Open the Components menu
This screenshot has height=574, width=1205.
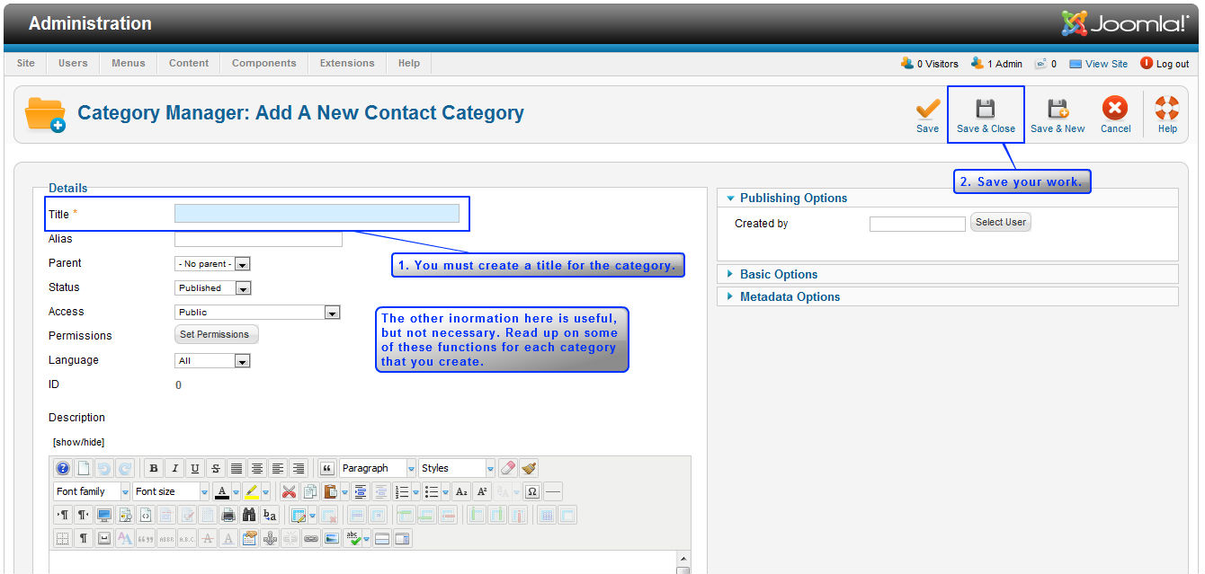(x=263, y=63)
